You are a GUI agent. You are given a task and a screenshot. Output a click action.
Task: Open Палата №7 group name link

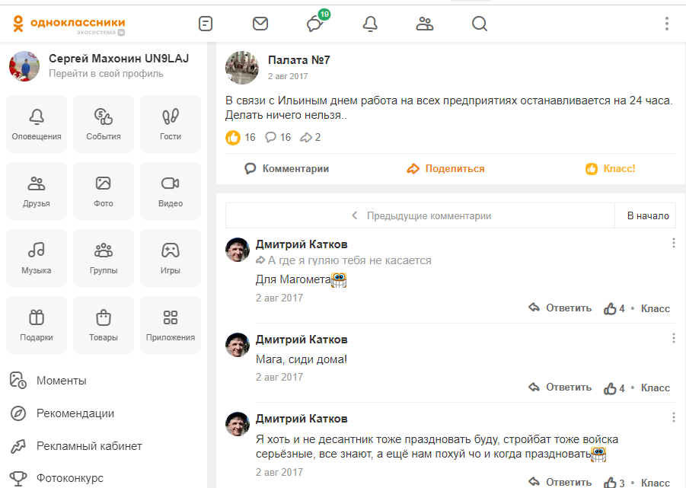click(298, 60)
